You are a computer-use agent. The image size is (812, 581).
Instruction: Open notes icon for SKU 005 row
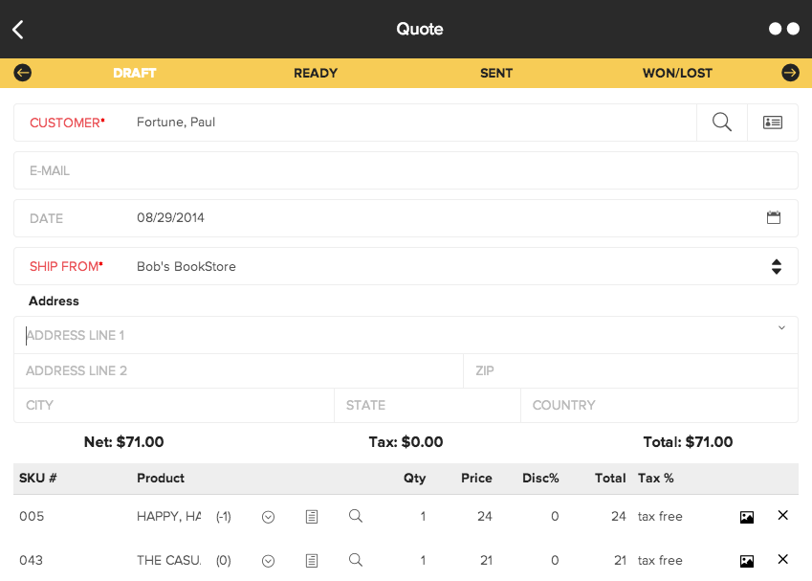click(311, 517)
